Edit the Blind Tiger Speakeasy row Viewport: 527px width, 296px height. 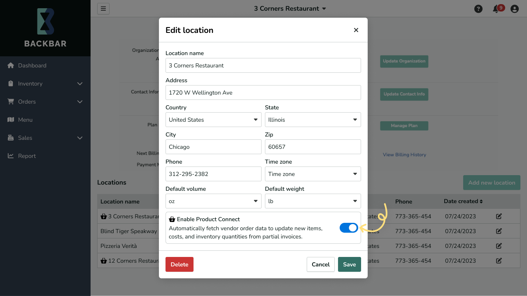point(499,231)
